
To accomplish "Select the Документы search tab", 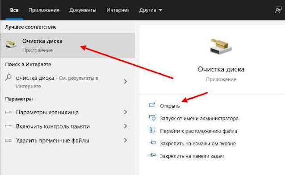I will click(83, 10).
